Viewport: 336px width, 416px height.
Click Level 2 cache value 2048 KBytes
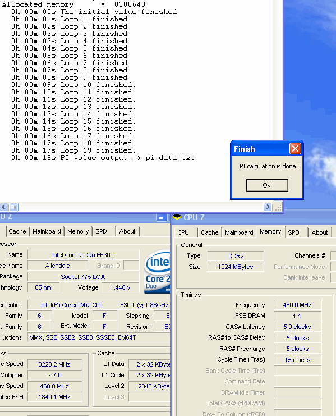pyautogui.click(x=149, y=386)
